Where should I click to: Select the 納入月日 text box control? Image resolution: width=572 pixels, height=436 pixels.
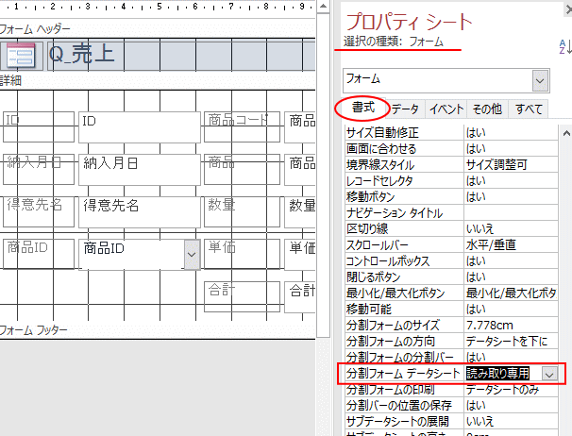(140, 169)
